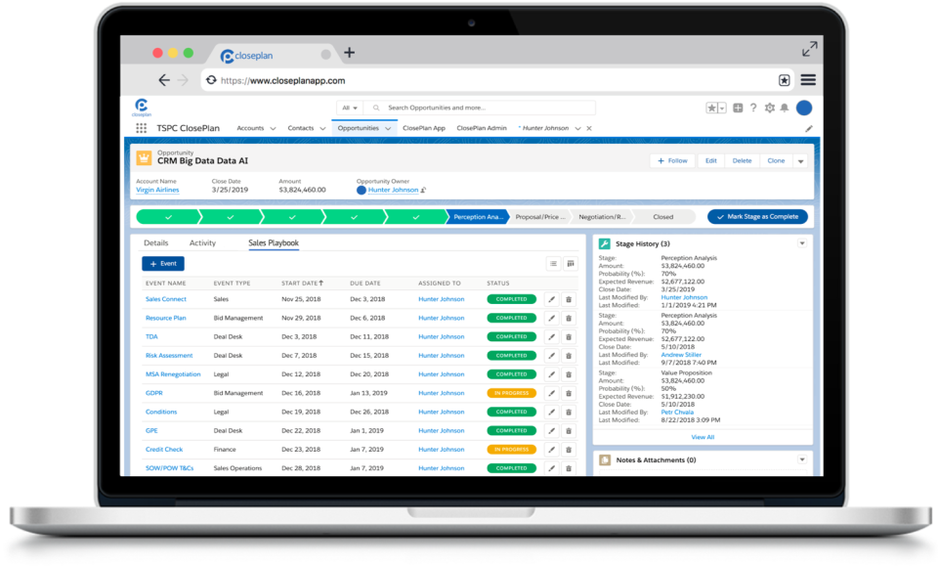Click View All in Stage History
The width and height of the screenshot is (938, 567).
pos(703,437)
